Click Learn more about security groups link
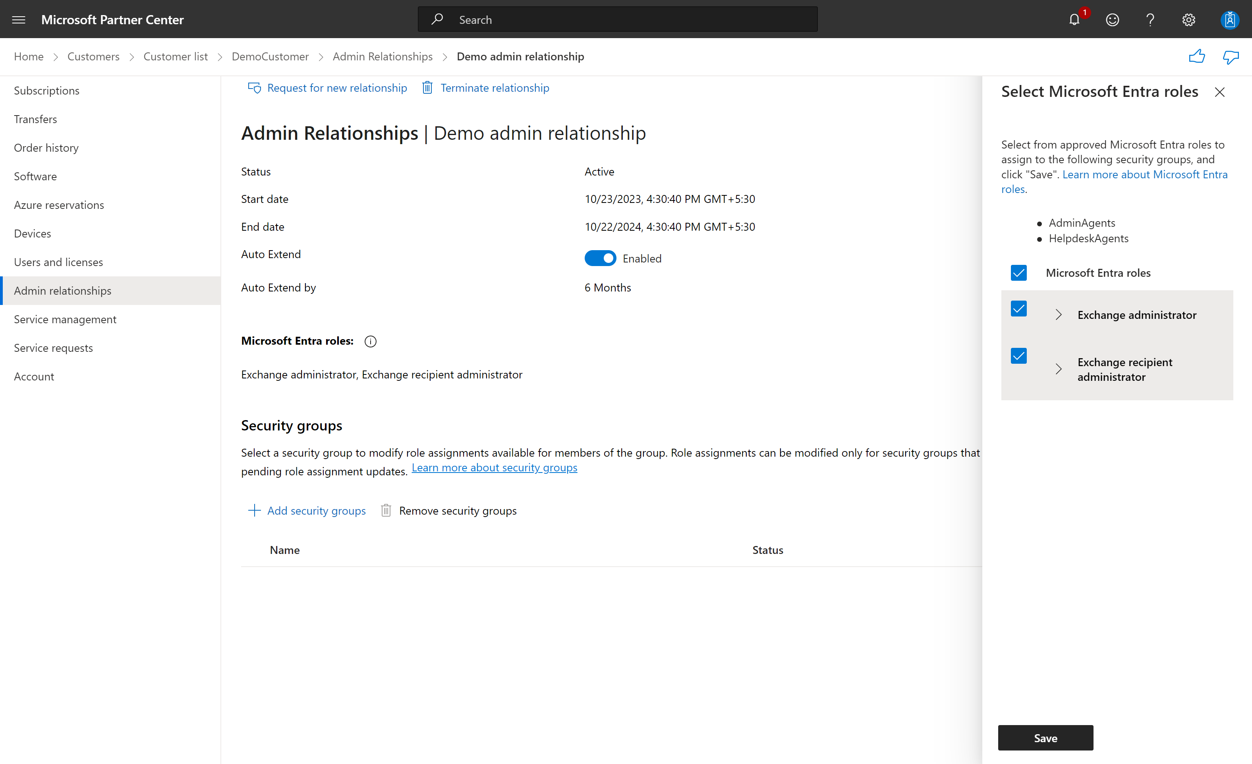The image size is (1252, 764). click(x=495, y=467)
